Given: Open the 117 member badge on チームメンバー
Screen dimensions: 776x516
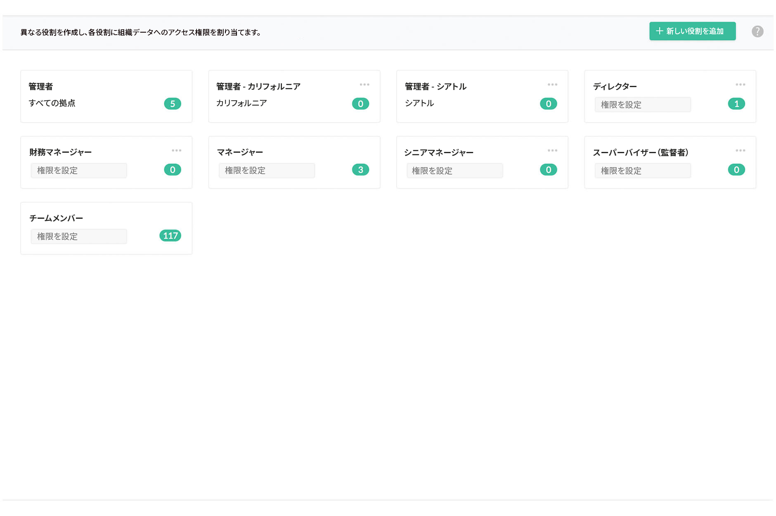Looking at the screenshot, I should pos(169,236).
